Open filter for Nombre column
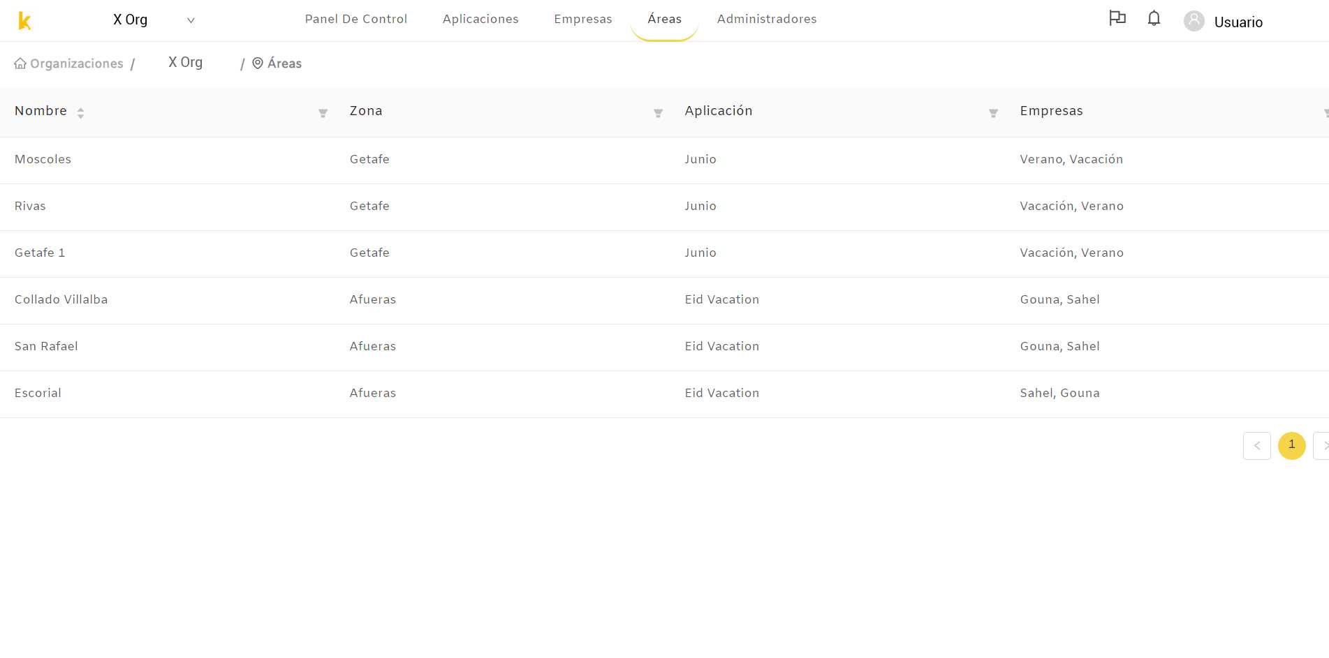 point(323,113)
